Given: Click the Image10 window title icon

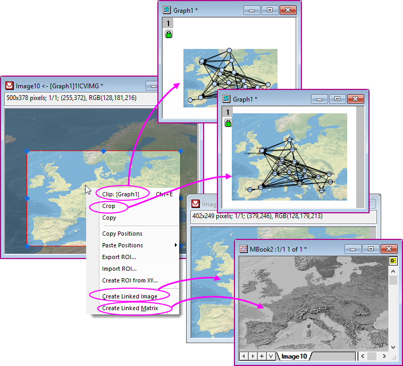Looking at the screenshot, I should 10,86.
